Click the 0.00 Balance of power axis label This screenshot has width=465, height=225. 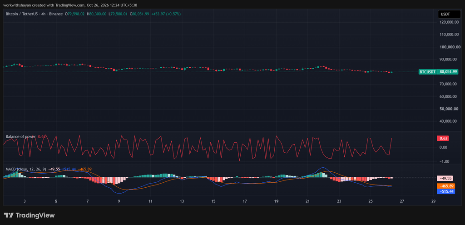[444, 147]
